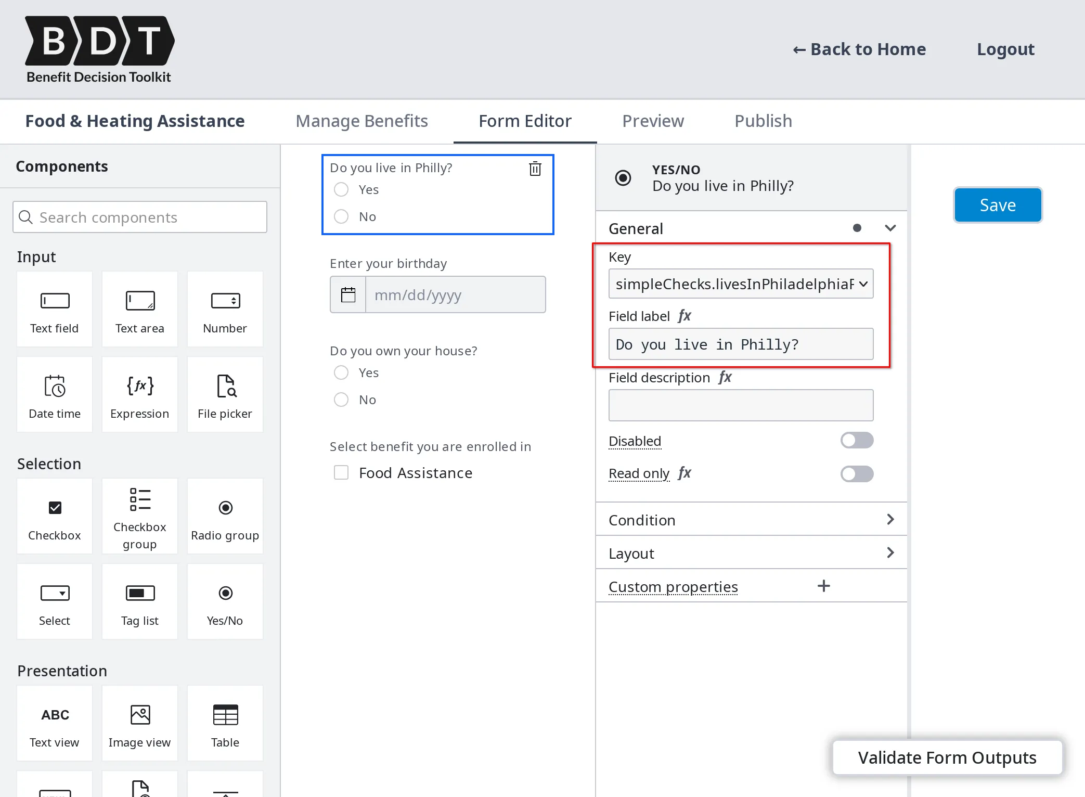Turn on the Read only toggle
Viewport: 1085px width, 797px height.
click(856, 474)
